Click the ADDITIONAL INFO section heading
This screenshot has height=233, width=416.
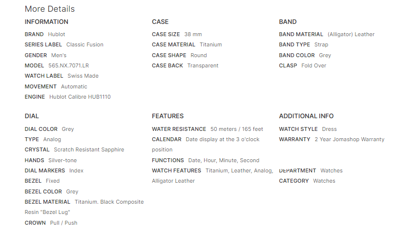[306, 116]
